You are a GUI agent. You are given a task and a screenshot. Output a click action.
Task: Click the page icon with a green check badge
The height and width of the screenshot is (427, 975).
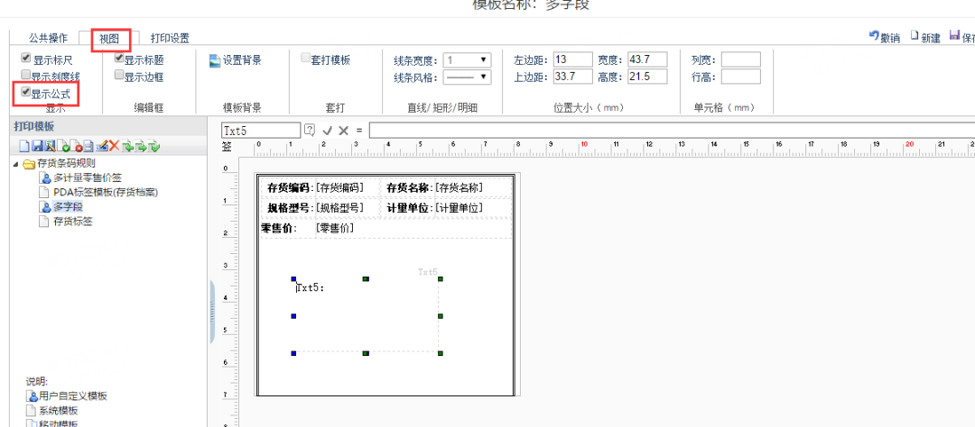pos(63,147)
